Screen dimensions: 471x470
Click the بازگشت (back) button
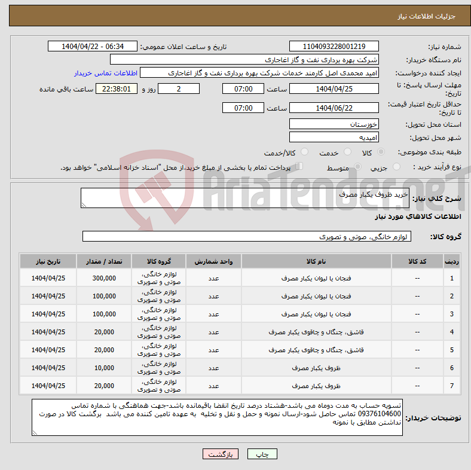tap(221, 454)
